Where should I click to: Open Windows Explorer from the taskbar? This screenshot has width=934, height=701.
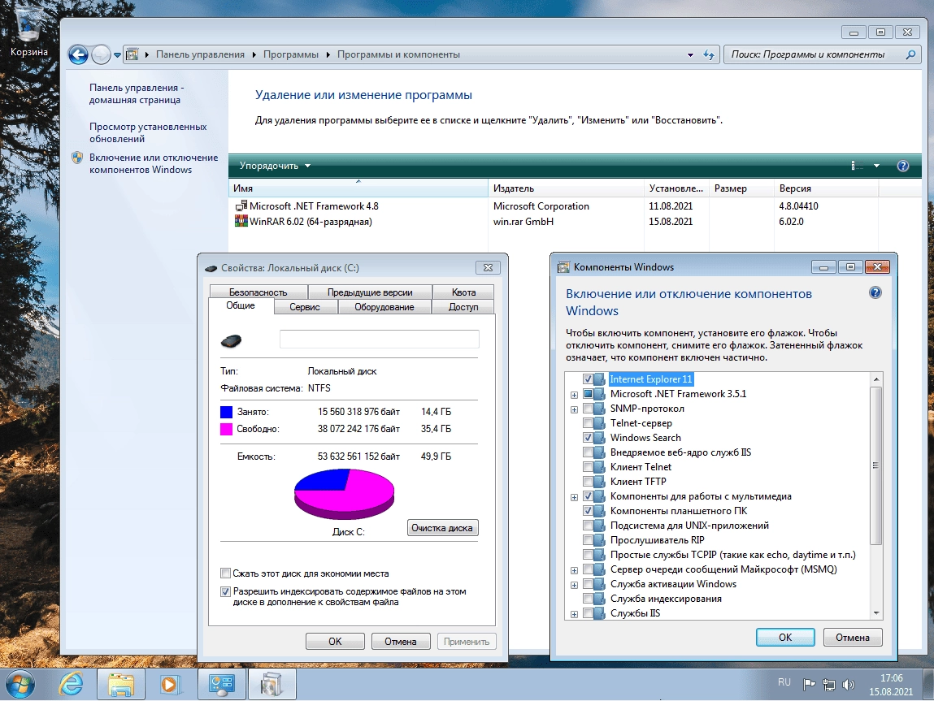[x=121, y=684]
